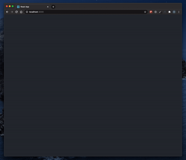Click the forward navigation arrow

click(12, 12)
